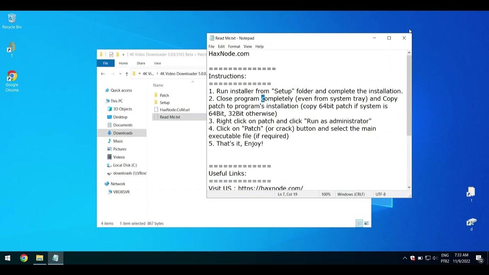Show hidden system tray icons
The height and width of the screenshot is (275, 489).
coord(405,258)
